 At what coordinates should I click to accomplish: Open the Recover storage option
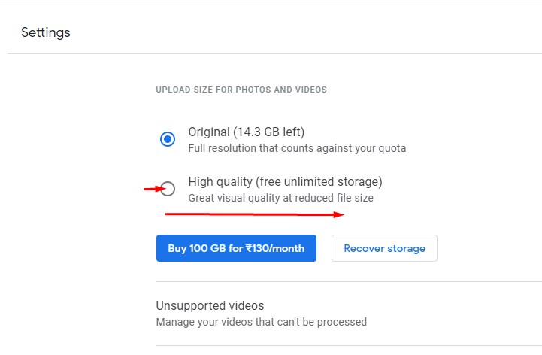[384, 248]
